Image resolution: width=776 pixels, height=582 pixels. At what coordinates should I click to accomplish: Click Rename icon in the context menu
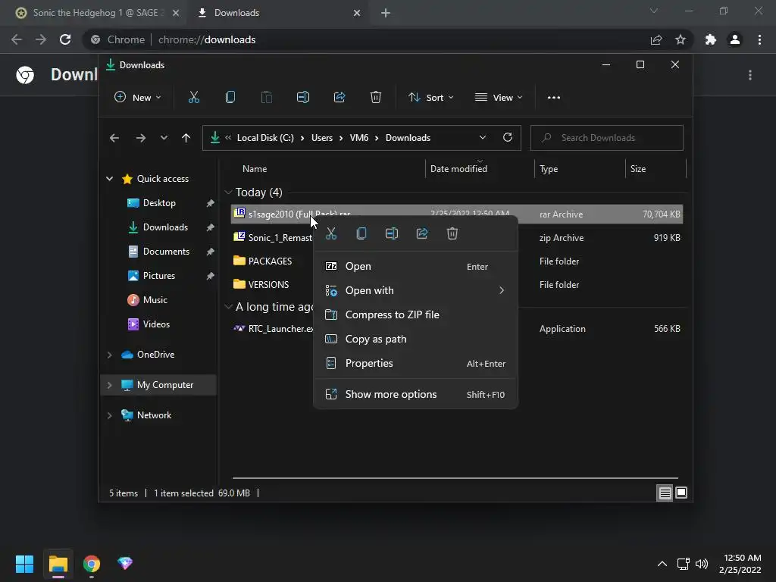(392, 233)
